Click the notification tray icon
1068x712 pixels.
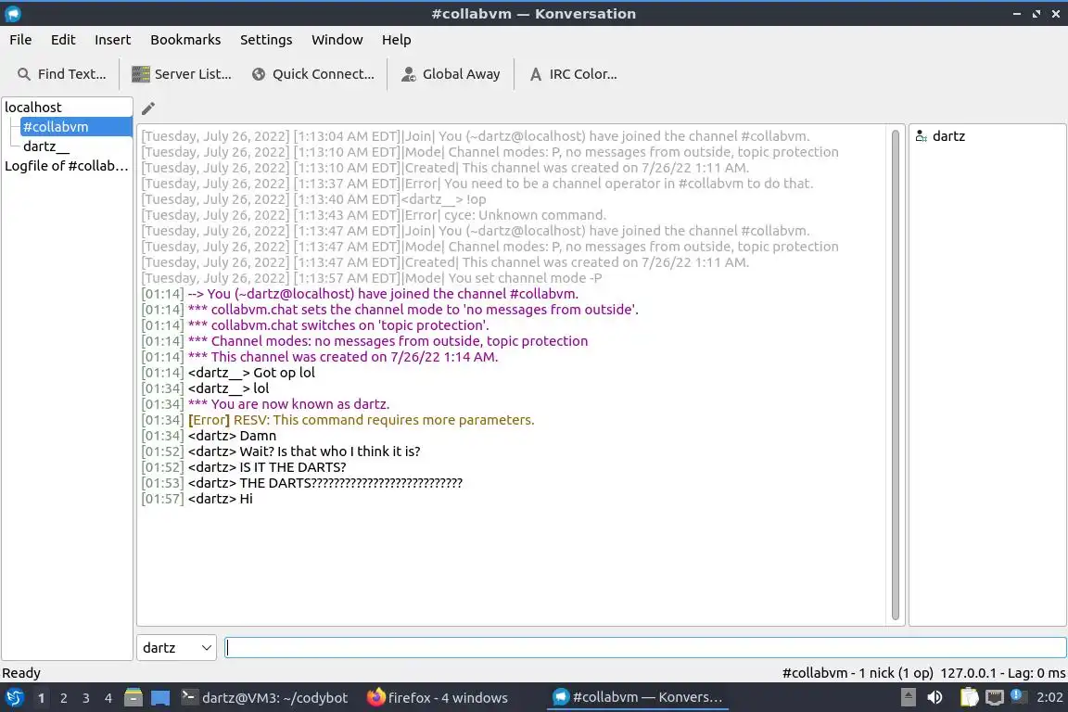click(1016, 695)
